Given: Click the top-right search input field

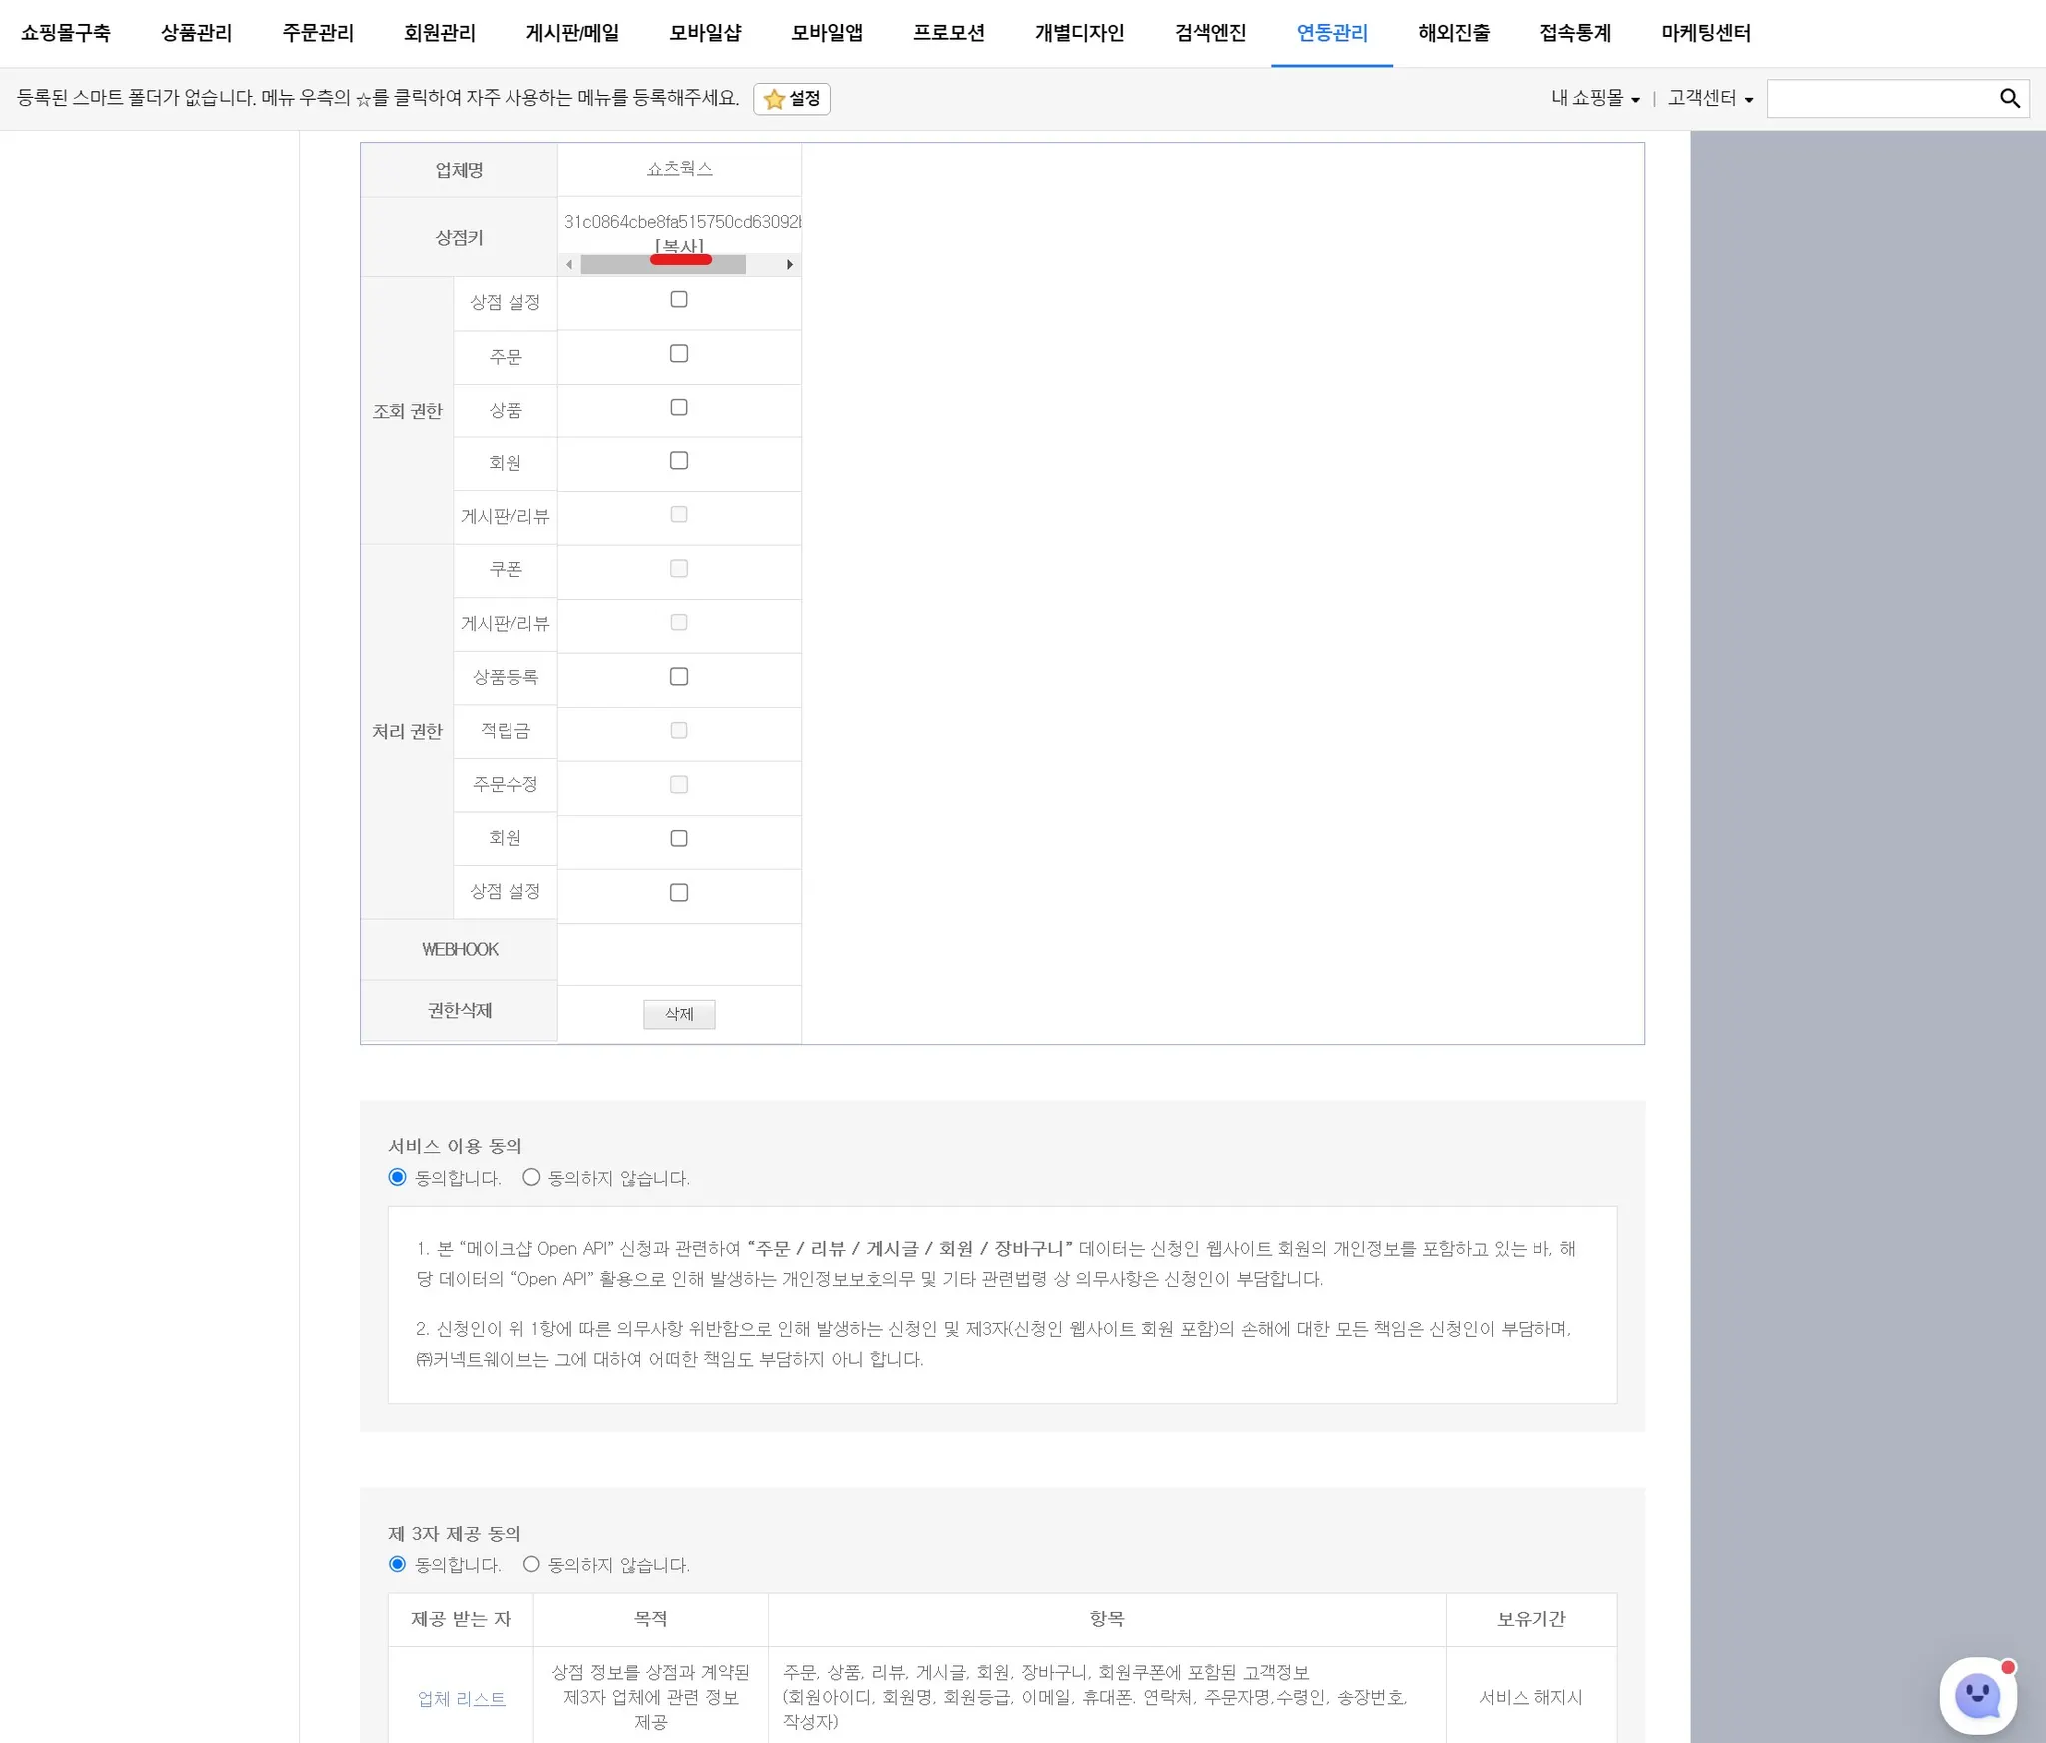Looking at the screenshot, I should point(1878,98).
